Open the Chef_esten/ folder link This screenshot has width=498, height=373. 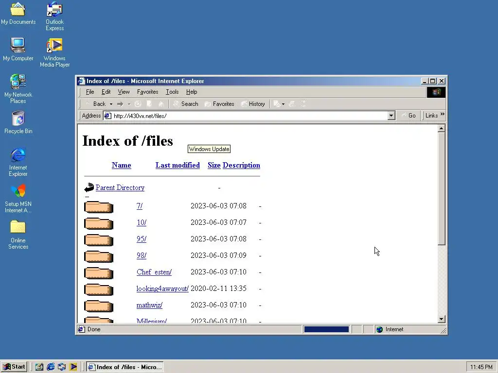[154, 272]
